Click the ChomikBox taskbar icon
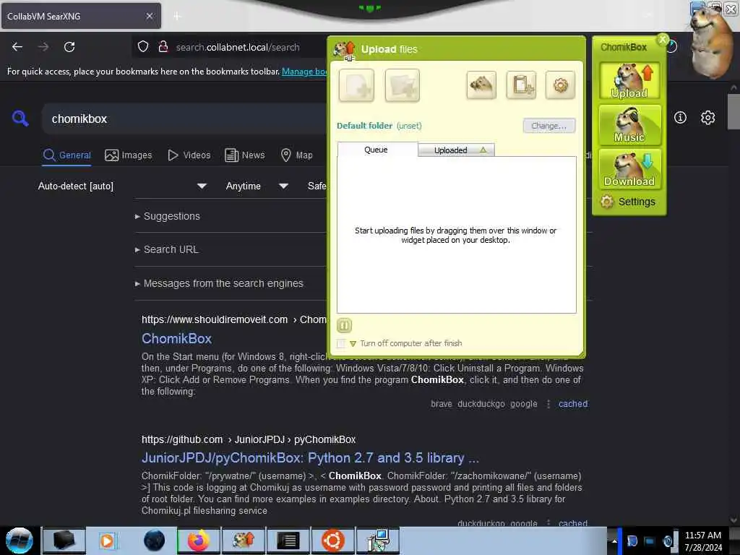Viewport: 740px width, 555px height. click(x=243, y=541)
